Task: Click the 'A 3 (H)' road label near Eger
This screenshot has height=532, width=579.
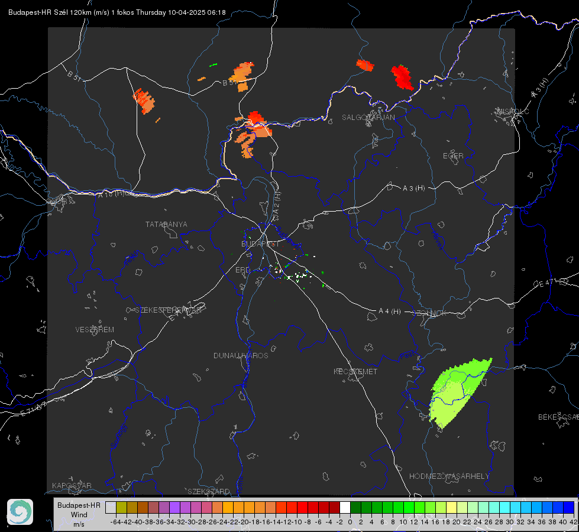Action: click(x=413, y=189)
